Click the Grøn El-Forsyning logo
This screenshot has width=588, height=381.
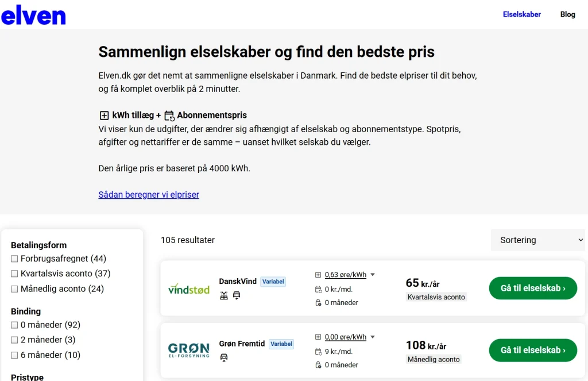click(189, 350)
